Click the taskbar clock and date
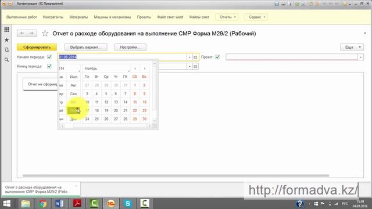Image resolution: width=372 pixels, height=209 pixels. tap(360, 204)
